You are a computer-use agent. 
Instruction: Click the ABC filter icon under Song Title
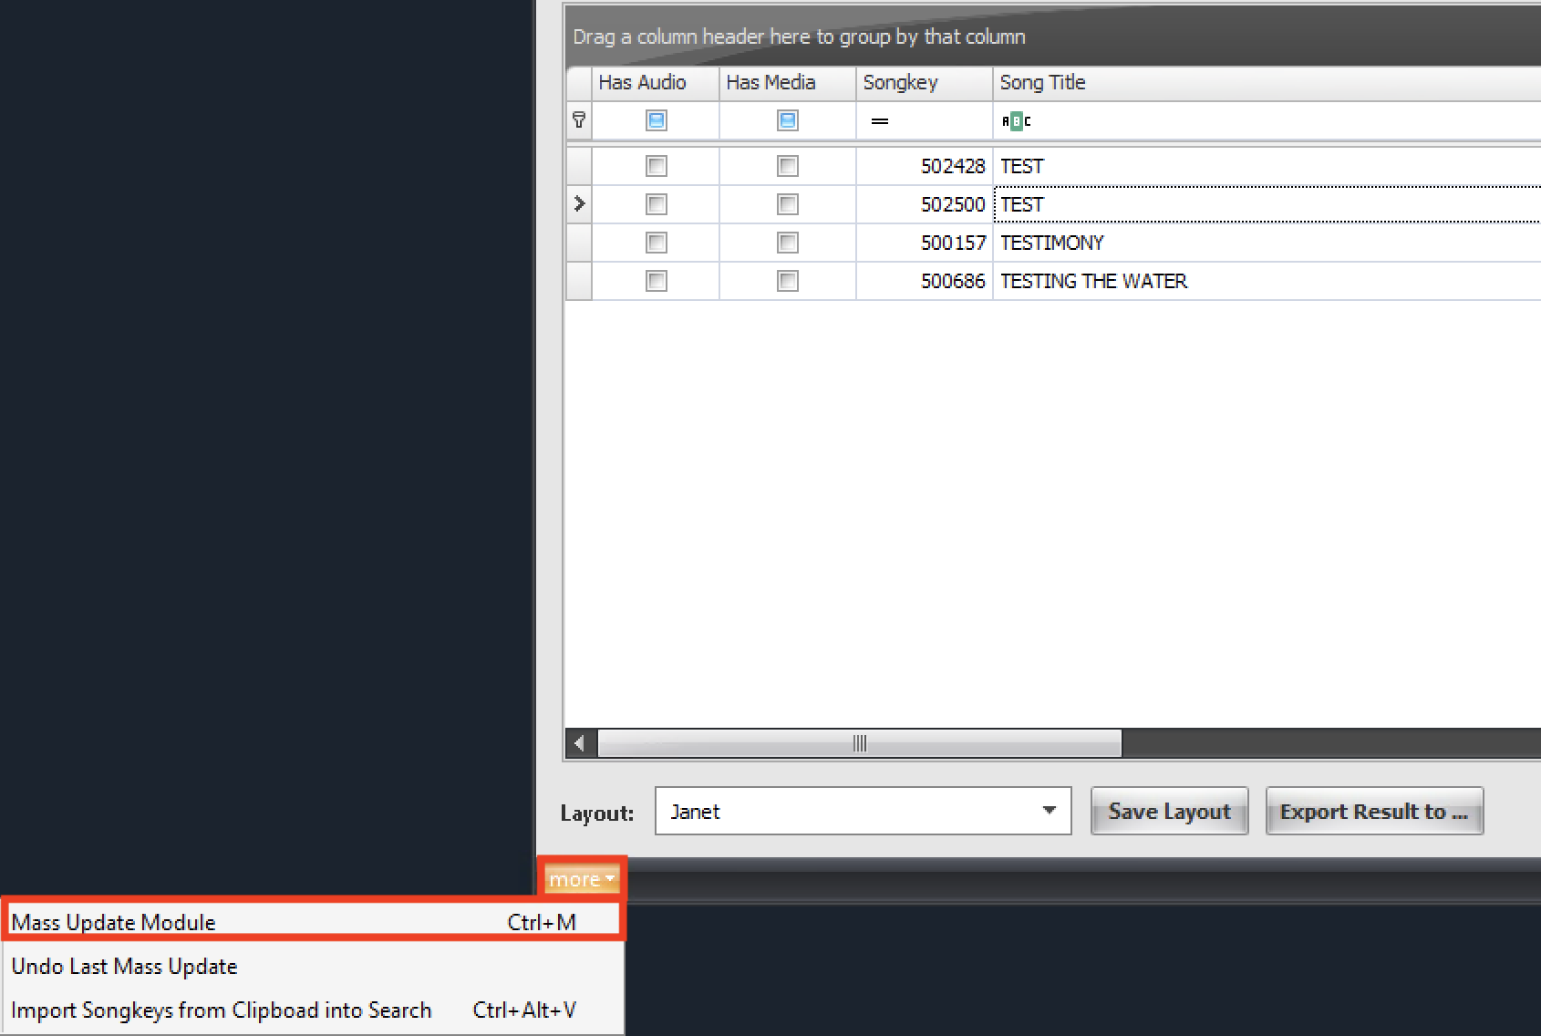coord(1016,121)
